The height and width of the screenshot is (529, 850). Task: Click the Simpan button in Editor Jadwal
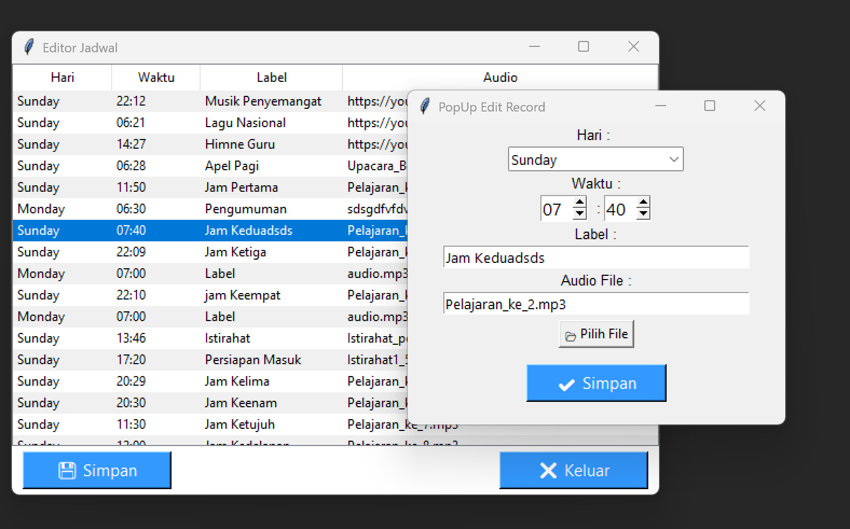click(97, 470)
